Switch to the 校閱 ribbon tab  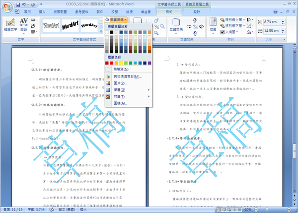(x=114, y=12)
